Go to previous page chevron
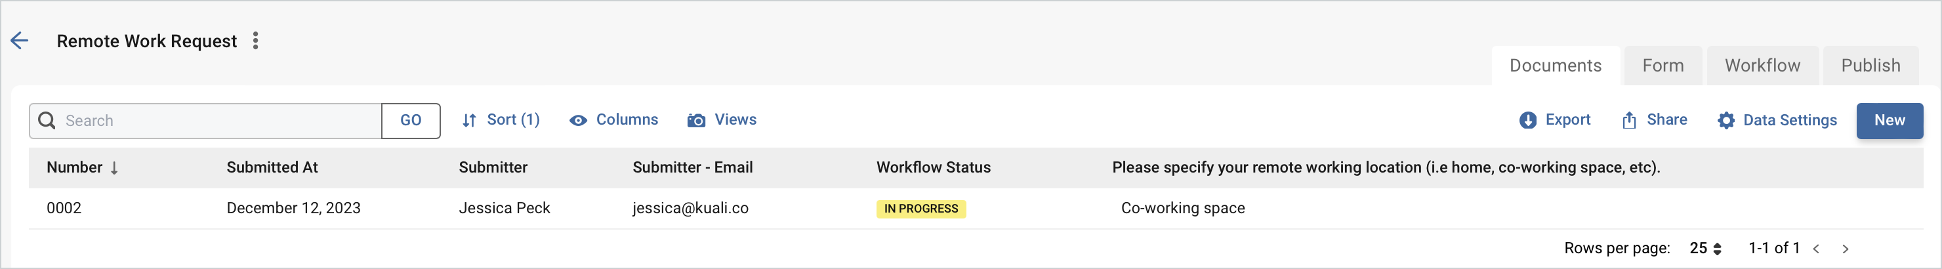Viewport: 1942px width, 269px height. (x=1816, y=249)
